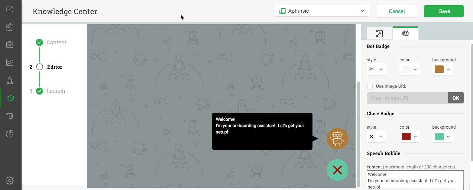Click the product icon beside Aptrinsic

coord(282,11)
